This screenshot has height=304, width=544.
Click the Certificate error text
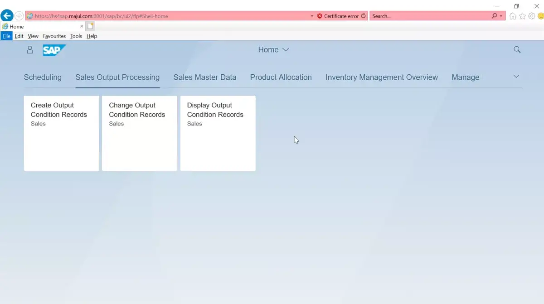[341, 16]
